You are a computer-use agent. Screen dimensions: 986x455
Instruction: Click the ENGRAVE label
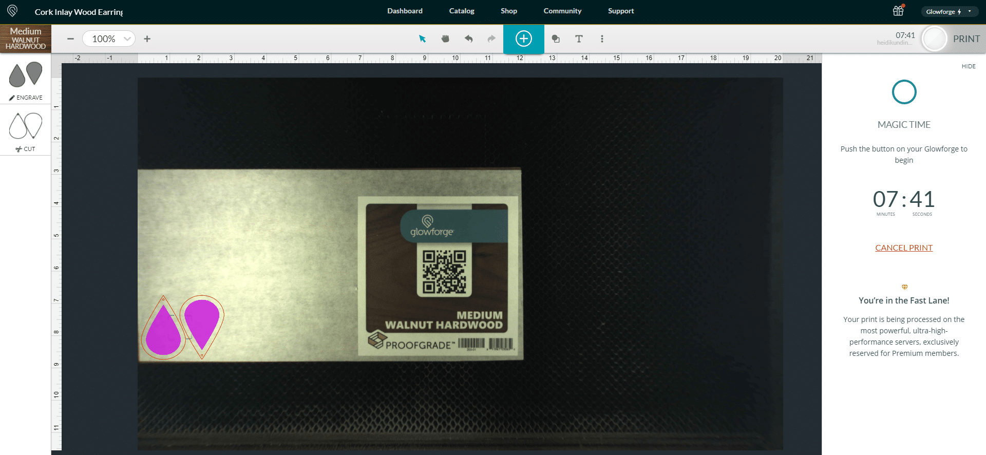[26, 98]
